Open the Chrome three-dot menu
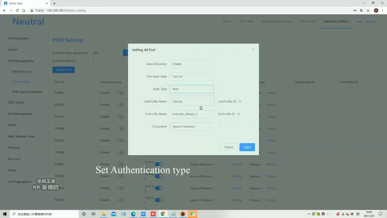This screenshot has height=218, width=387. (383, 10)
